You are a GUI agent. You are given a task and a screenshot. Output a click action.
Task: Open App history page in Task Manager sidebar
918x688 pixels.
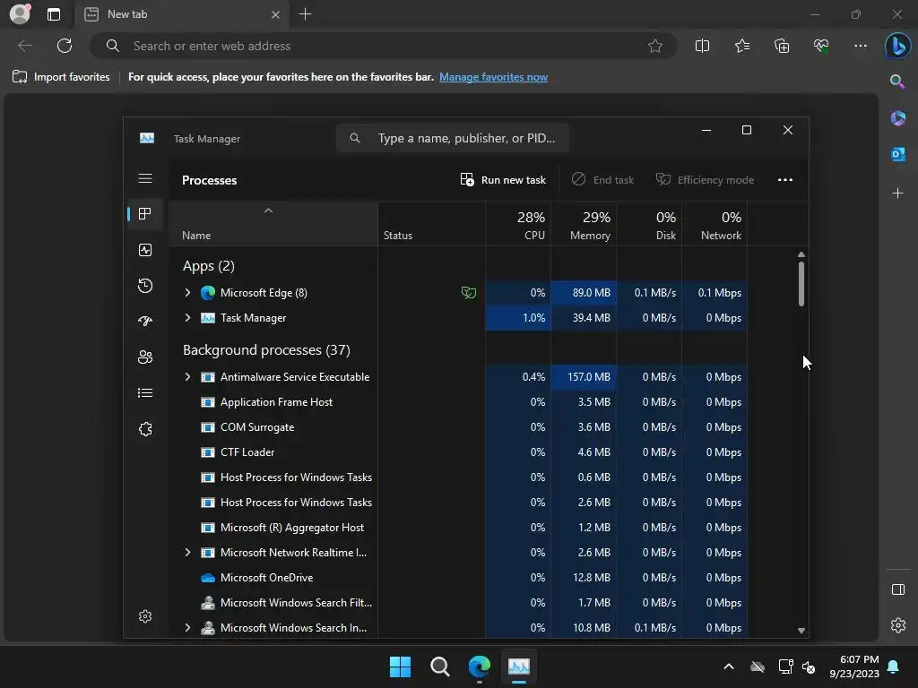point(145,286)
